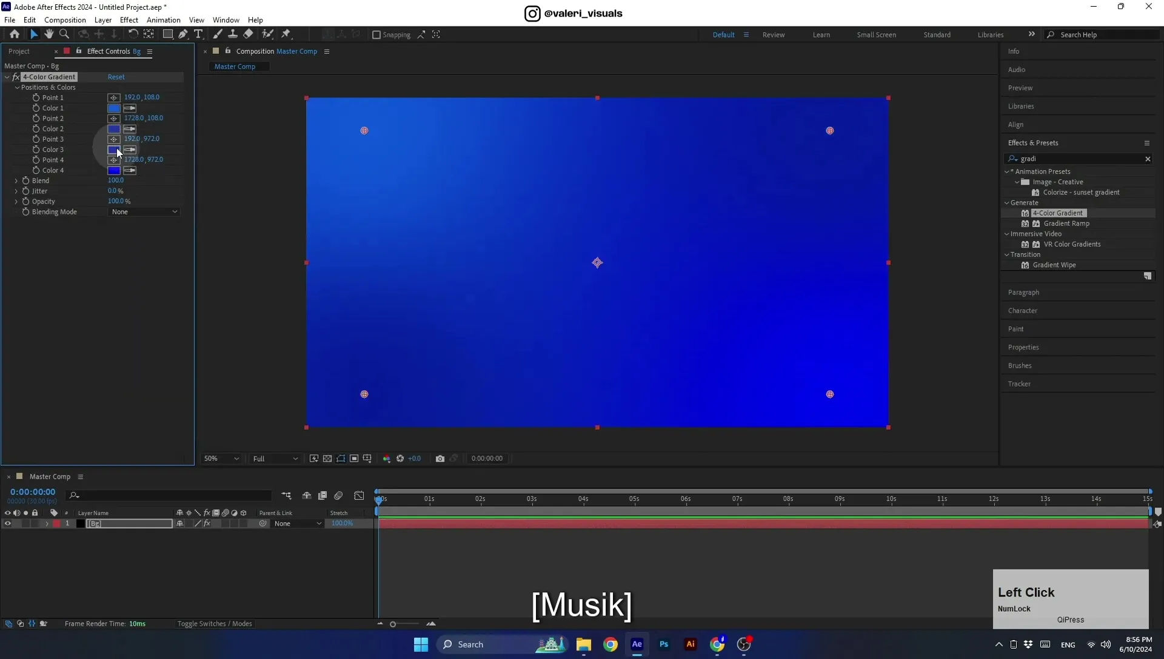
Task: Open the Color 4 swatch
Action: click(114, 170)
